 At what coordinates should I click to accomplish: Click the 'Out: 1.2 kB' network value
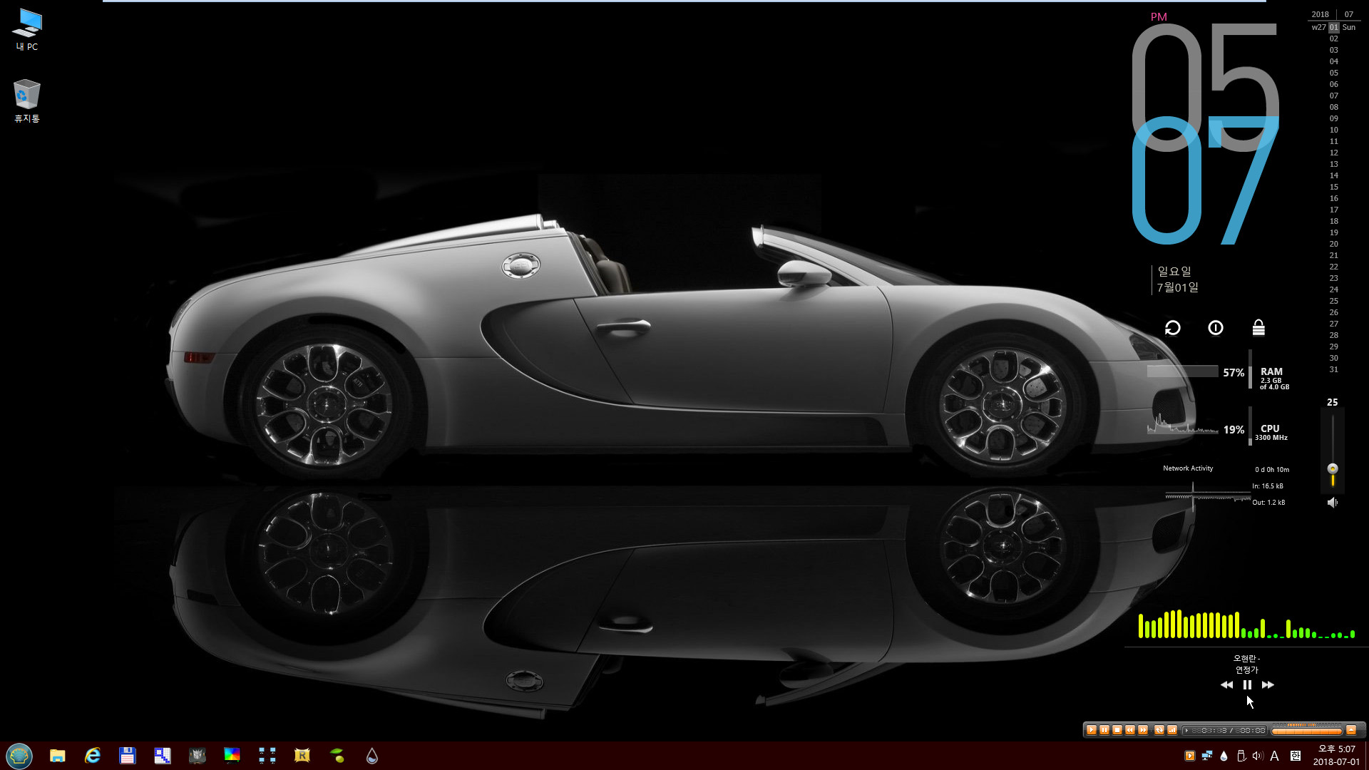(x=1268, y=503)
